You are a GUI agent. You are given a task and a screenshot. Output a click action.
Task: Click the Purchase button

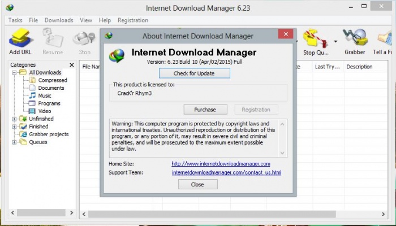(205, 110)
